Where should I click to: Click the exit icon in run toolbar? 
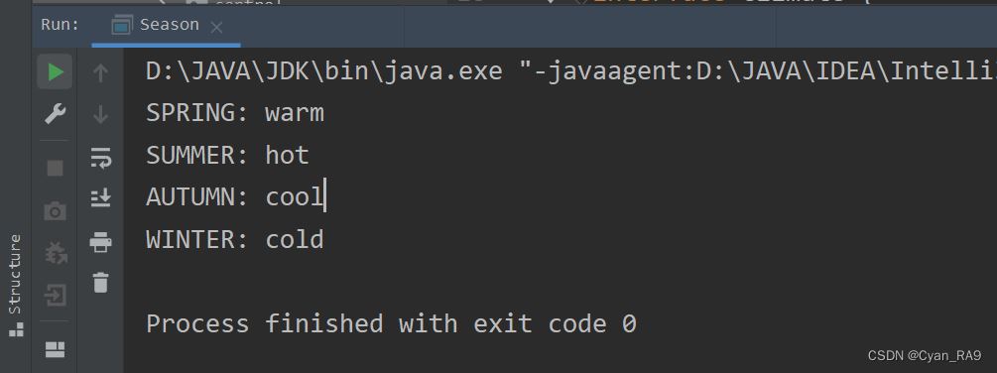(56, 296)
